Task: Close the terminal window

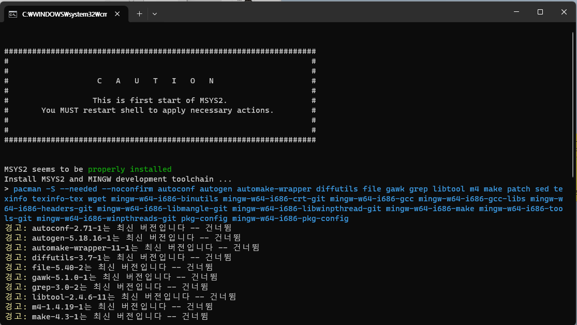Action: coord(564,12)
